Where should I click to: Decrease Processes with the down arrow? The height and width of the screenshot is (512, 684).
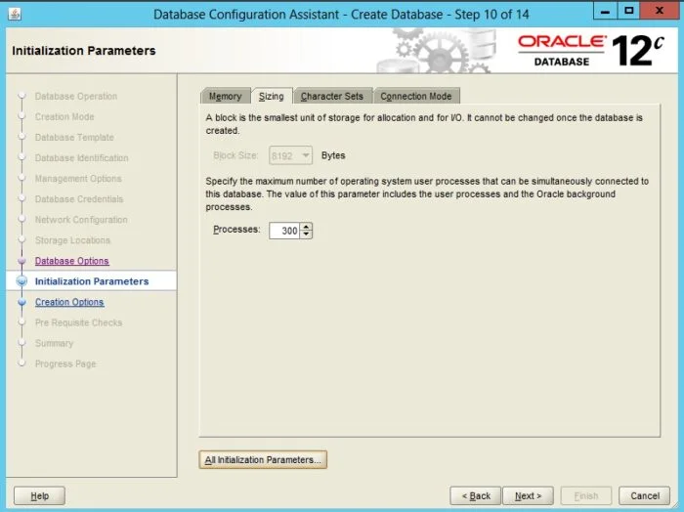[306, 235]
